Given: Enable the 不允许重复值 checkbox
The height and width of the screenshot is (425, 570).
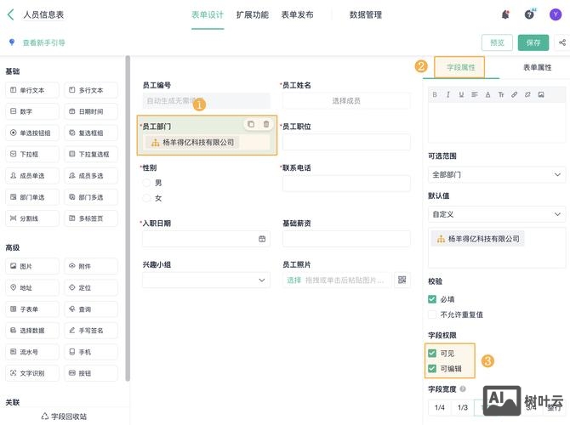Looking at the screenshot, I should [432, 314].
